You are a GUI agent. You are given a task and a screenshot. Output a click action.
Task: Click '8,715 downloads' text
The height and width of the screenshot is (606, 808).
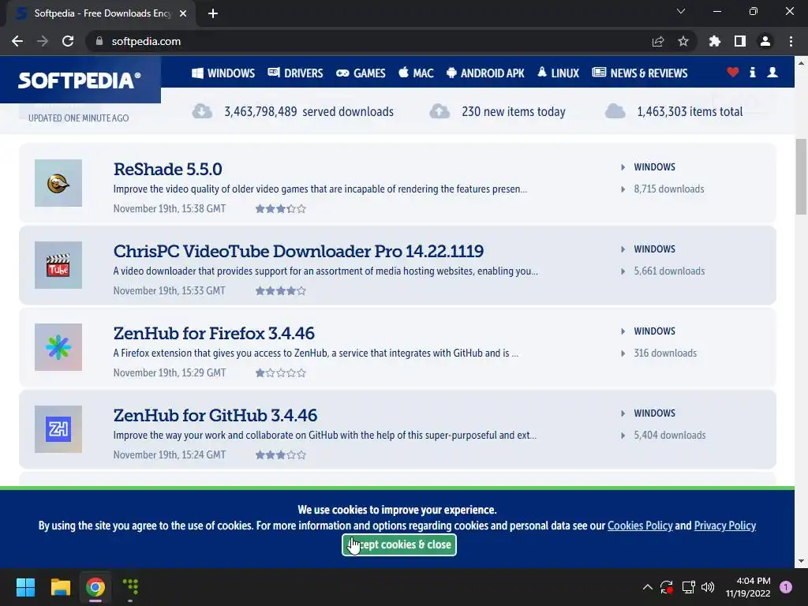coord(669,189)
